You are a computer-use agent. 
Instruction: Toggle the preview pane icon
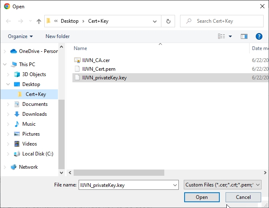pos(244,36)
